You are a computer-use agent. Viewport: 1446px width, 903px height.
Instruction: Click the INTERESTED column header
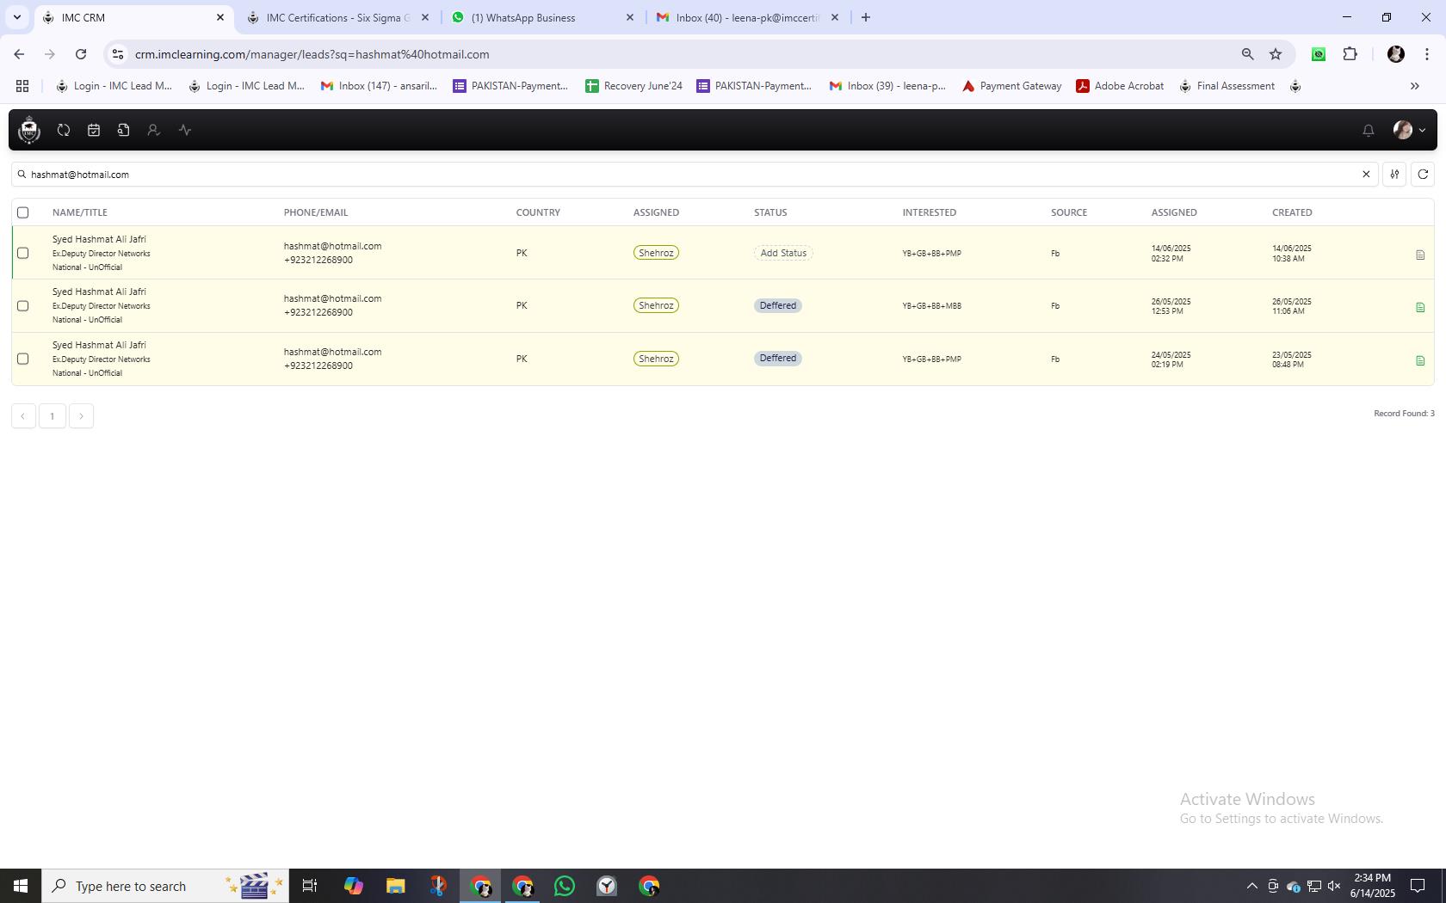pos(929,212)
